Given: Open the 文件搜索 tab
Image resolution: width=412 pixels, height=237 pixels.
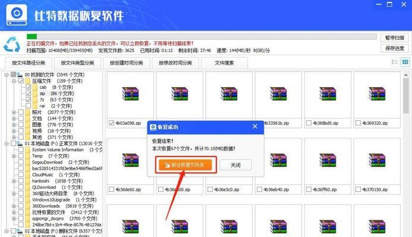Looking at the screenshot, I should 224,63.
